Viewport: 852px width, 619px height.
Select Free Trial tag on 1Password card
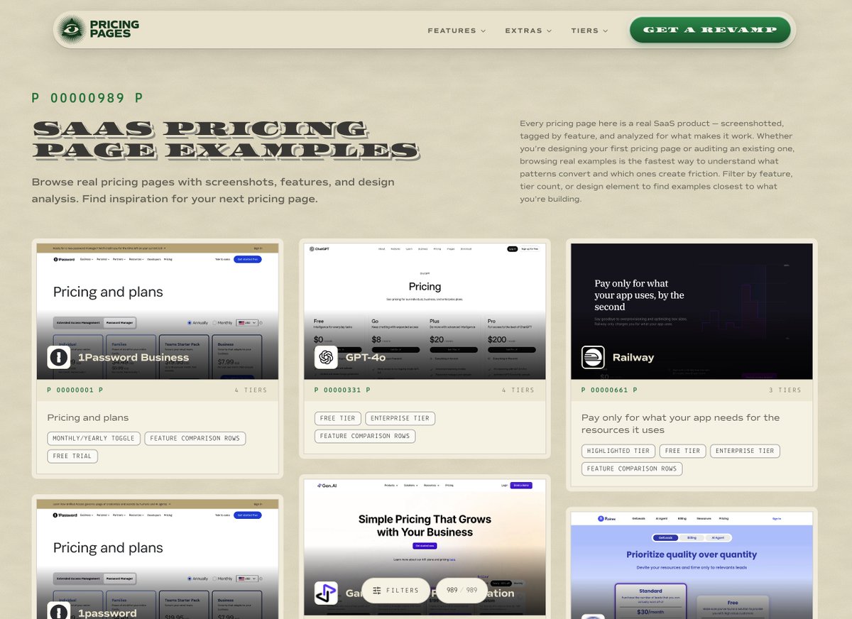(x=72, y=456)
